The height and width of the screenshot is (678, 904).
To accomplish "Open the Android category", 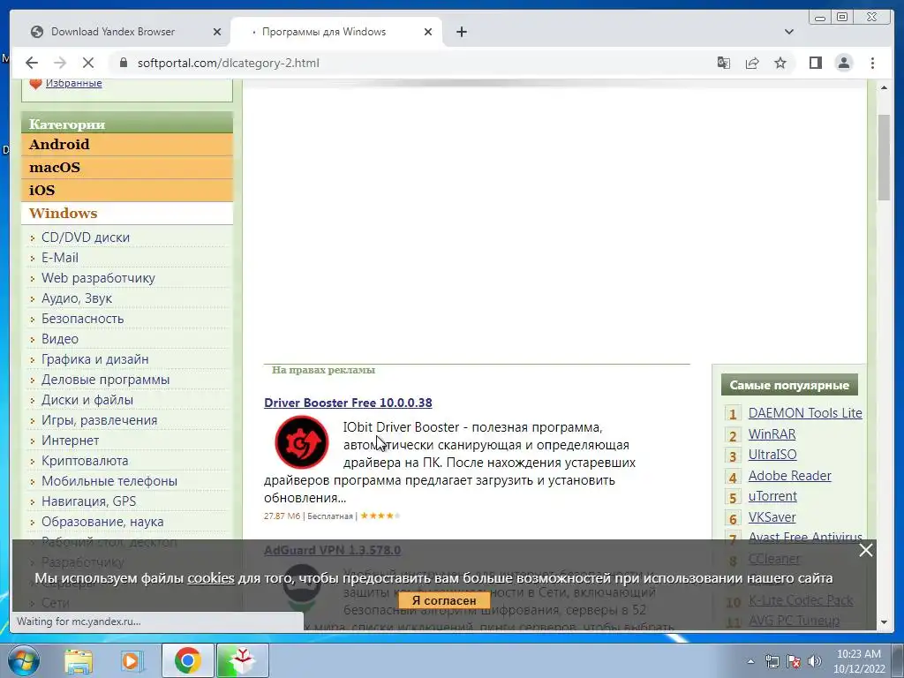I will click(x=127, y=144).
